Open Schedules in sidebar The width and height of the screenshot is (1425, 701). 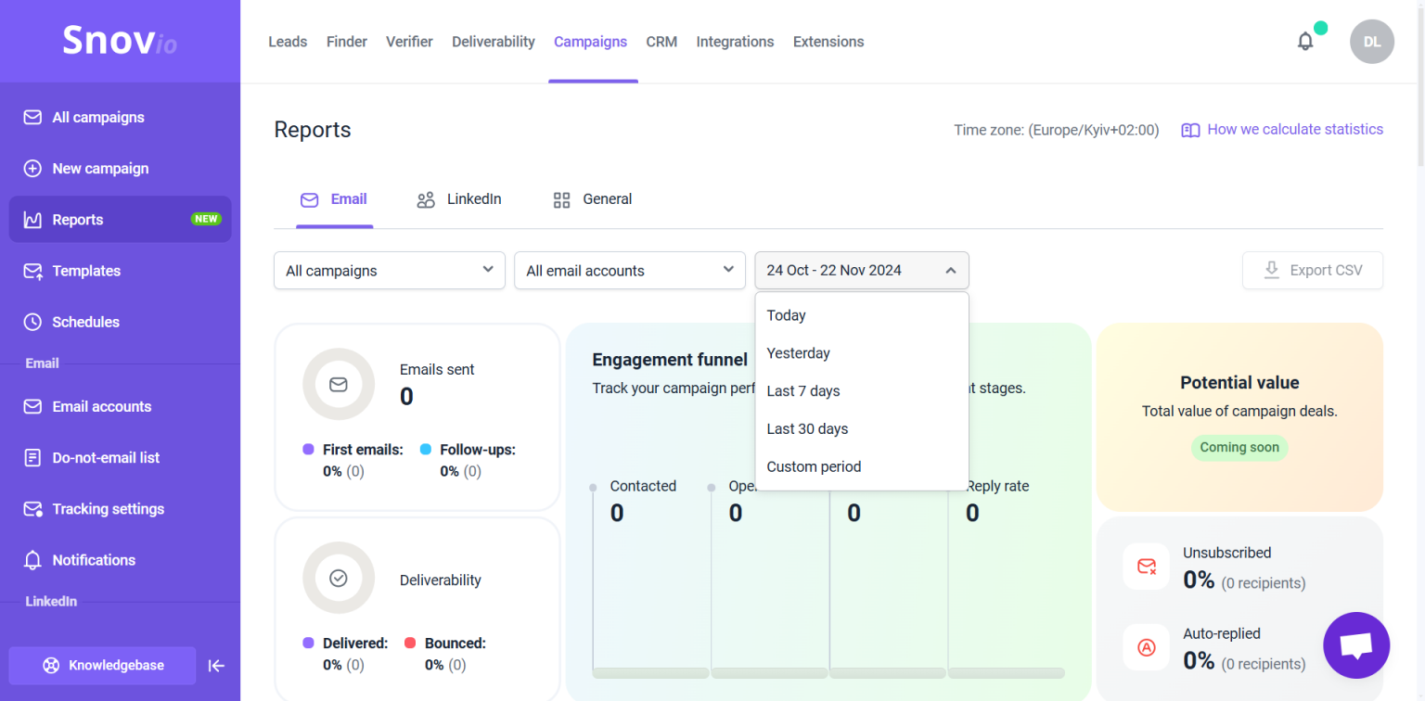tap(85, 322)
